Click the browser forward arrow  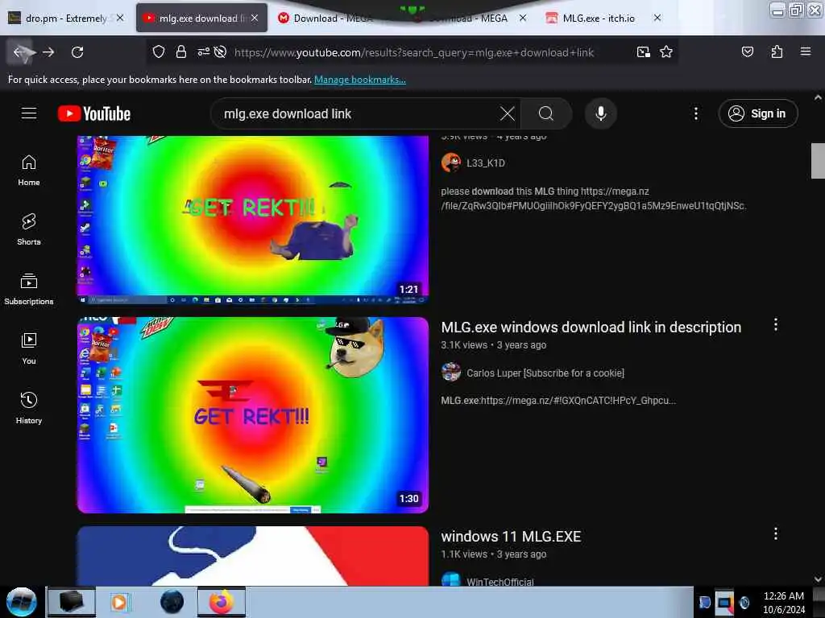click(48, 52)
